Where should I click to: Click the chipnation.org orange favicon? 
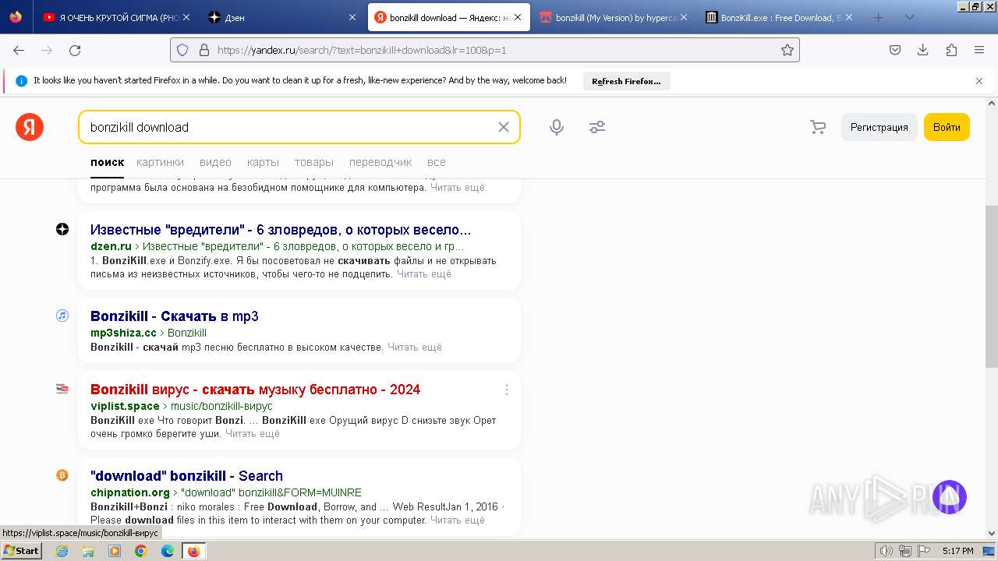tap(62, 475)
